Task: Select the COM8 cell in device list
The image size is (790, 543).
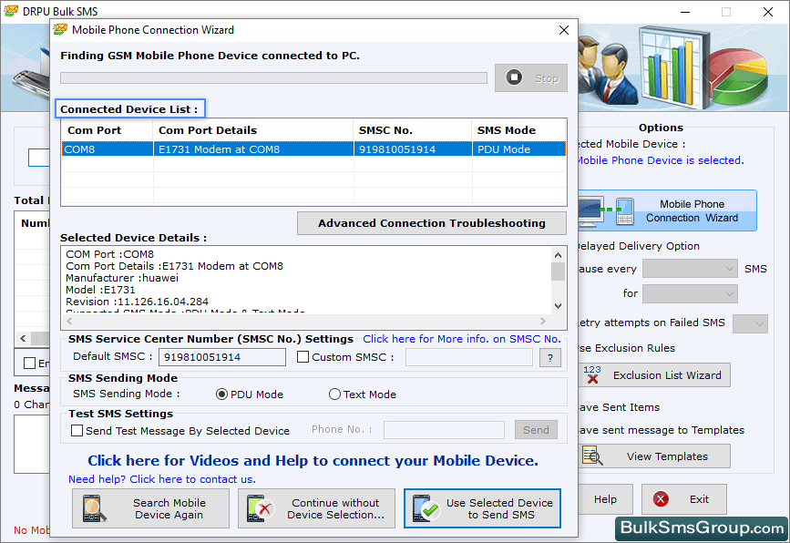Action: click(108, 149)
